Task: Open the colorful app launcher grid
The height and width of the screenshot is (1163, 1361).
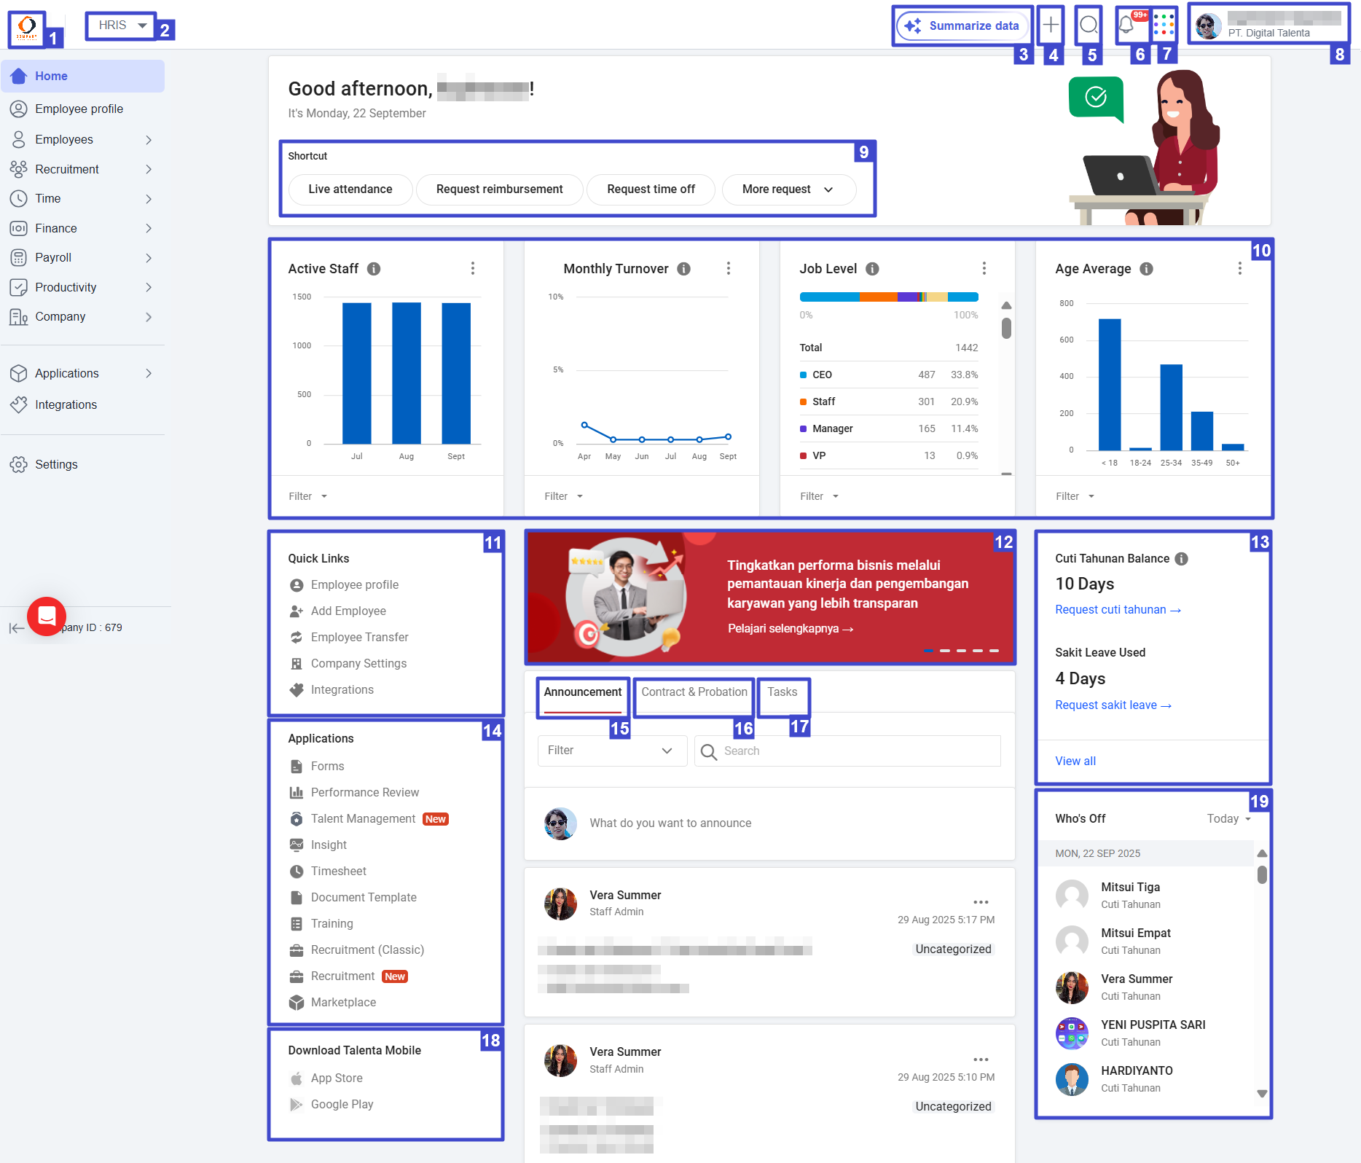Action: point(1164,26)
